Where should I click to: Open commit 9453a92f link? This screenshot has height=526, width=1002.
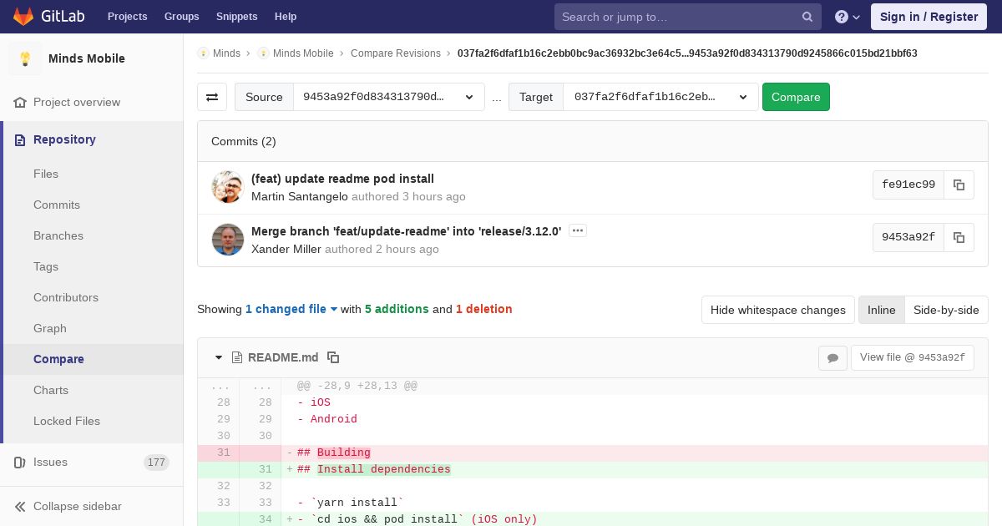click(908, 238)
